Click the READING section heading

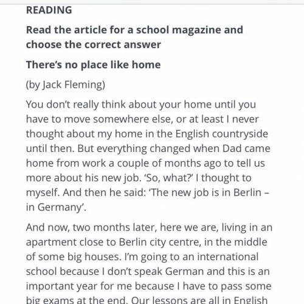click(49, 10)
